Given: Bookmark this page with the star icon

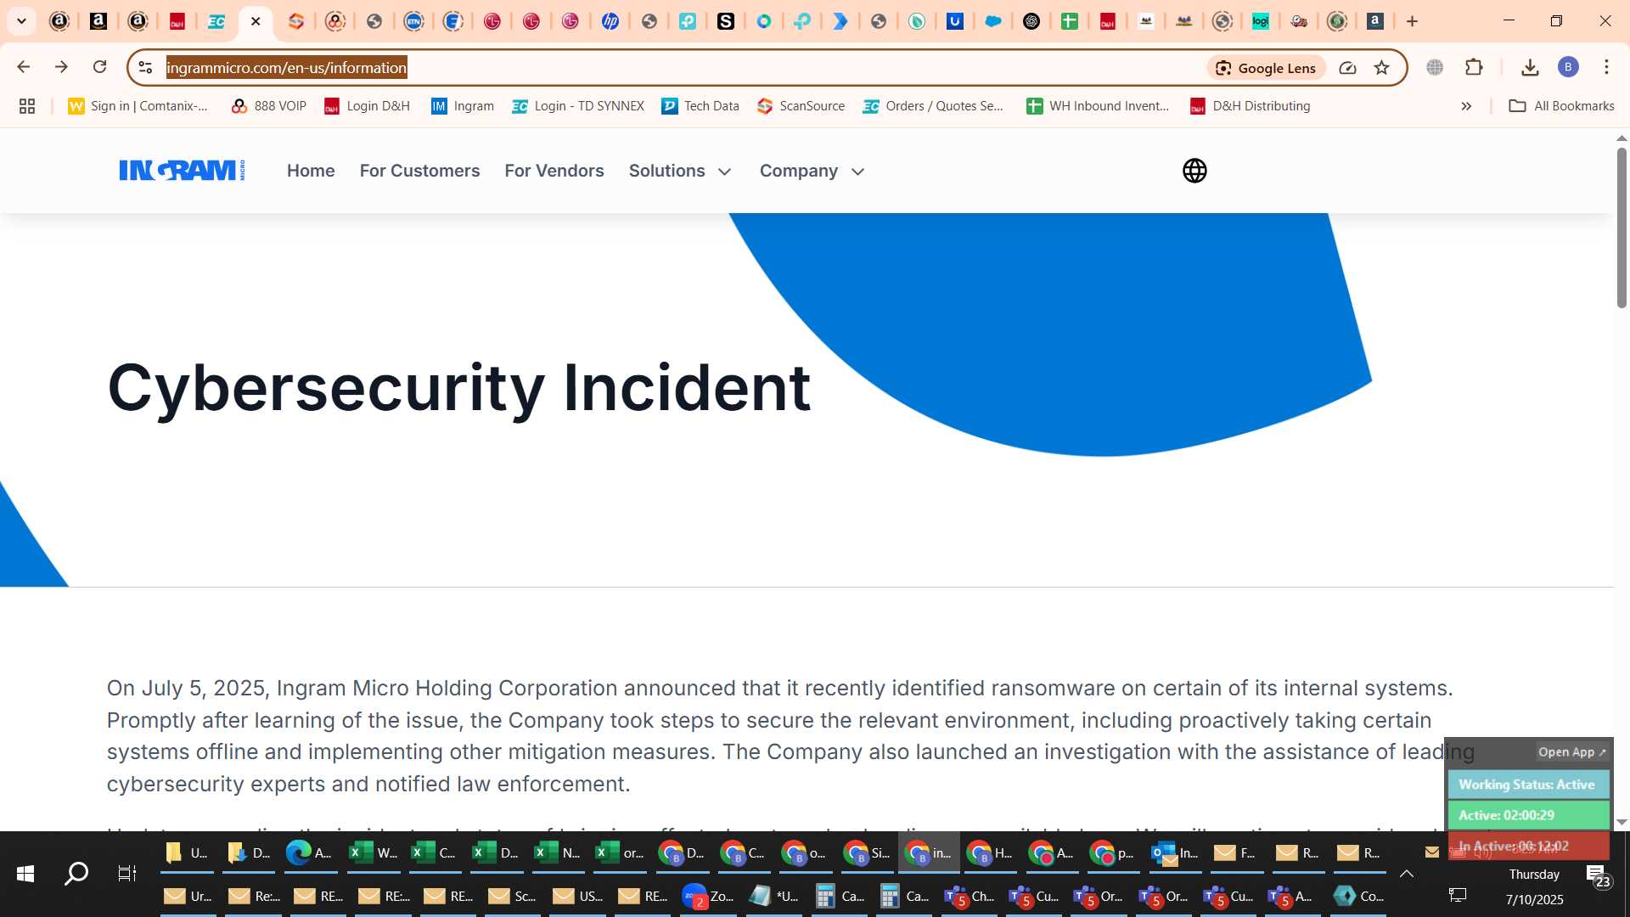Looking at the screenshot, I should (1381, 68).
